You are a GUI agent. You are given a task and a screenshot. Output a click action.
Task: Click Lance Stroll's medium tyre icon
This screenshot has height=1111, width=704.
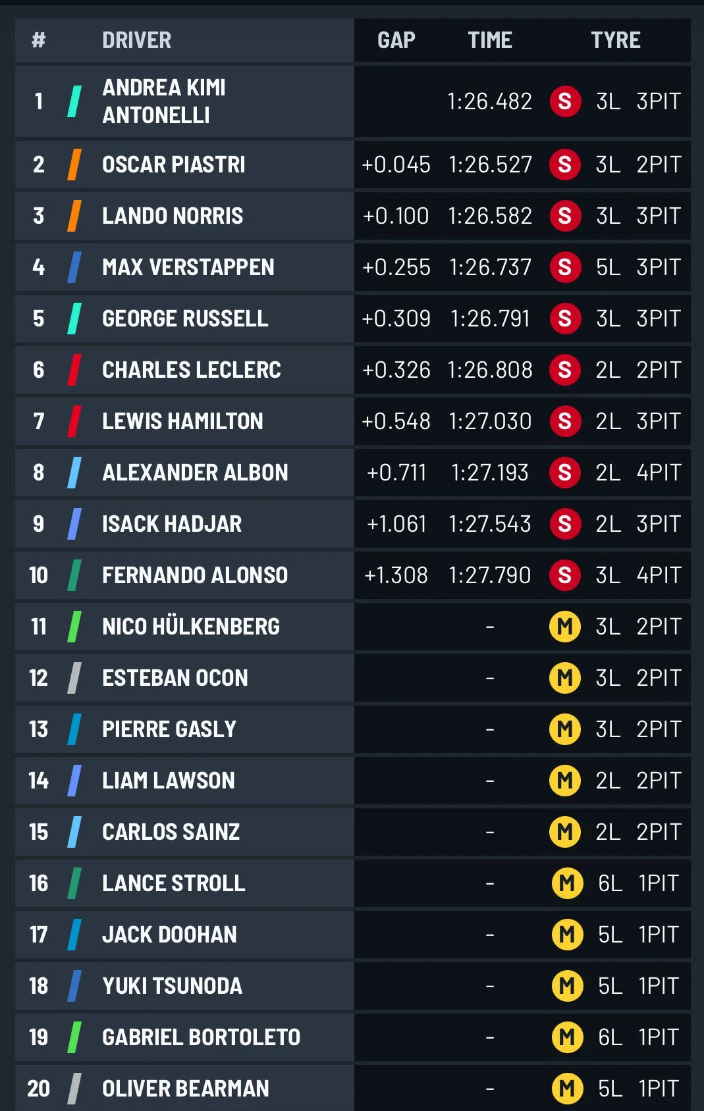(x=567, y=883)
